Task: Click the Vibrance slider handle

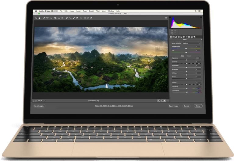Action: pos(187,89)
